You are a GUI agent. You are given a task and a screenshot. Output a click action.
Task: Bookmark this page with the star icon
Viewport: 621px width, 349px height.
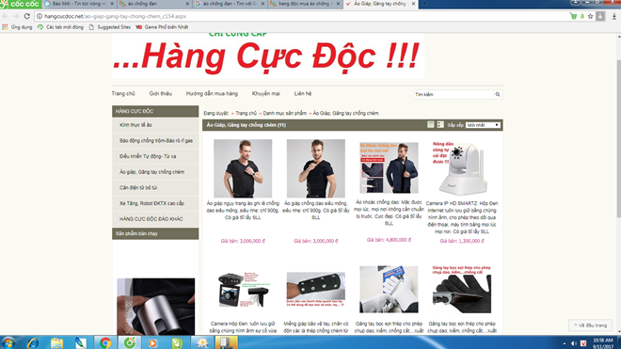(x=591, y=16)
